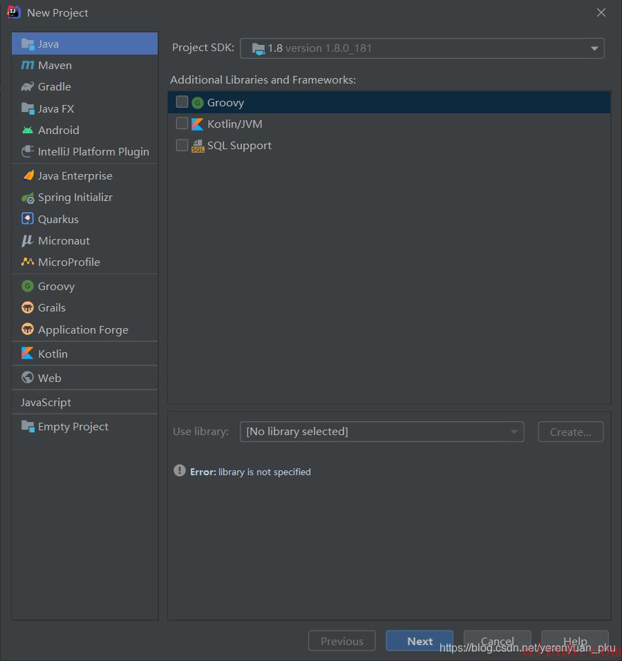
Task: Click the Cancel button
Action: (497, 641)
